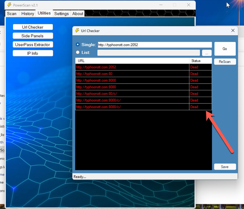Viewport: 244px width, 209px height.
Task: Select row http://typhoonott.com:2052
Action: [144, 67]
